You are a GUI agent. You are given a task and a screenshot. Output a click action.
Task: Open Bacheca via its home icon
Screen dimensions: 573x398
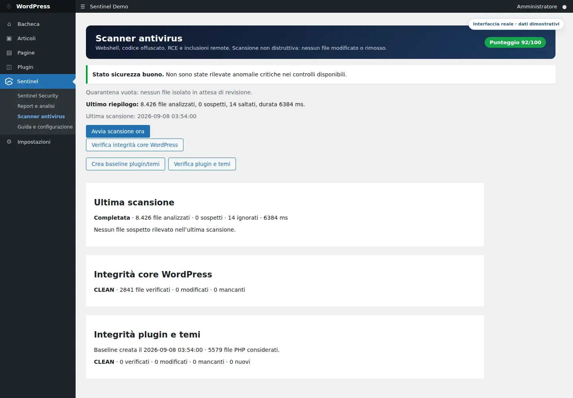(9, 24)
